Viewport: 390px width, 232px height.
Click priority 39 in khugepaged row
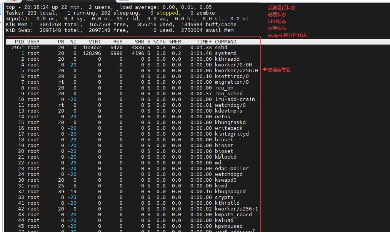click(x=61, y=192)
